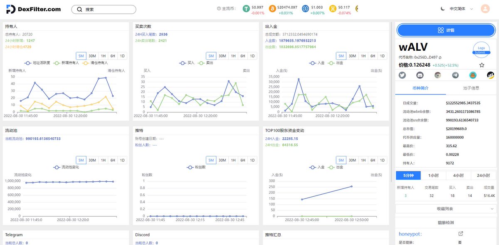Select 6H interval in 买卖次数 panel
Viewport: 499px width, 245px height.
coord(242,56)
